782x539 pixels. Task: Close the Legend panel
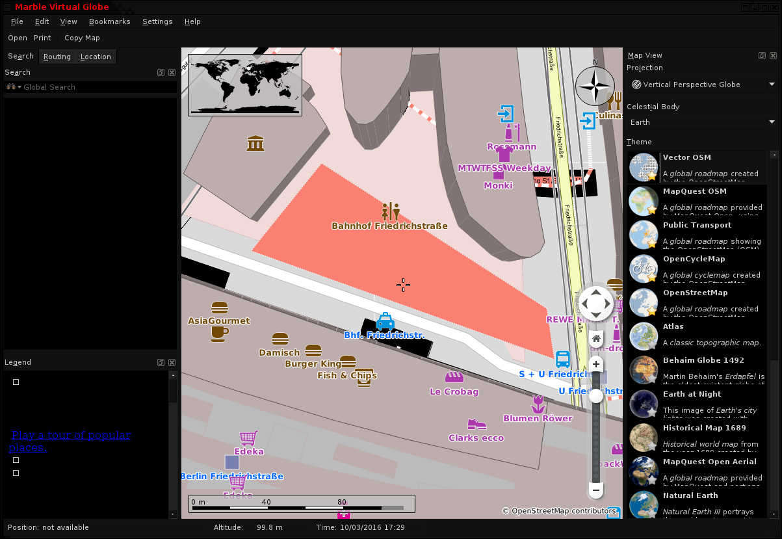[x=172, y=363]
